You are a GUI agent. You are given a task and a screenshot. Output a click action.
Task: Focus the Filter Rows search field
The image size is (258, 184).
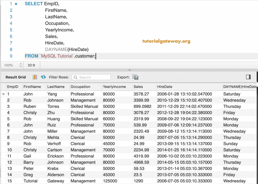click(91, 77)
